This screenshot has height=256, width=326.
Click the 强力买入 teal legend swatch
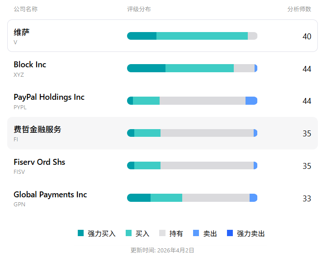pyautogui.click(x=81, y=233)
